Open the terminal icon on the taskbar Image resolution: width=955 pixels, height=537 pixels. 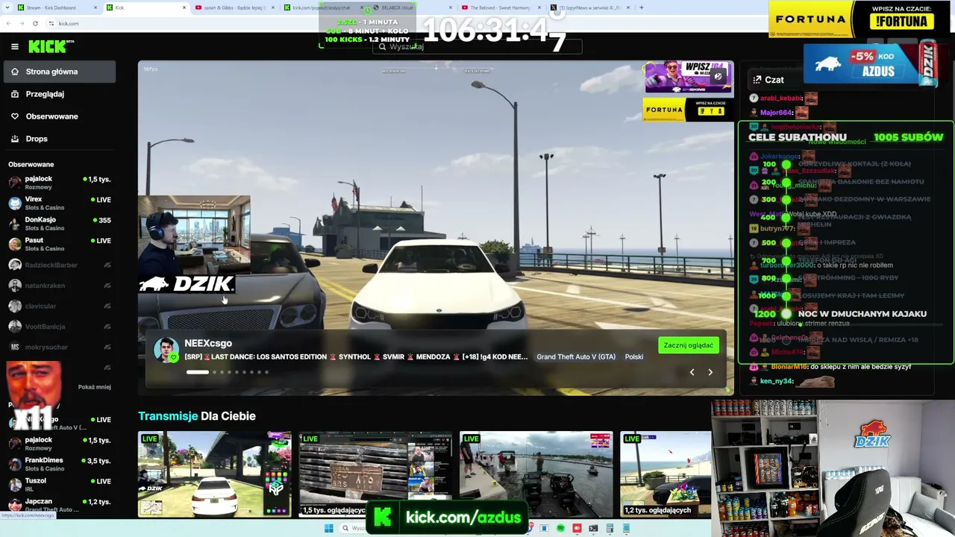pyautogui.click(x=593, y=529)
